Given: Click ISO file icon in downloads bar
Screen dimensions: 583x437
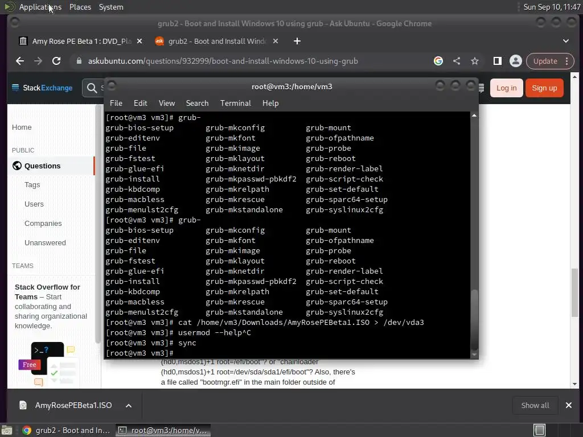Looking at the screenshot, I should point(23,405).
